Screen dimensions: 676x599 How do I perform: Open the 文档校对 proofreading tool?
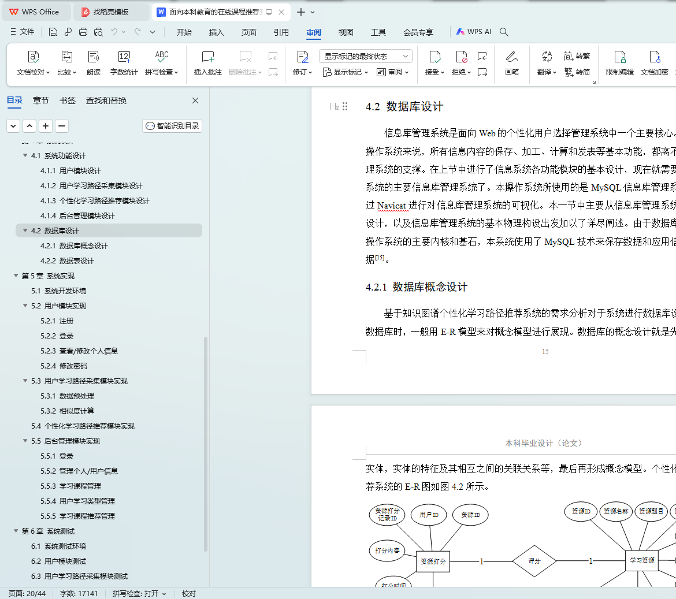pyautogui.click(x=33, y=63)
